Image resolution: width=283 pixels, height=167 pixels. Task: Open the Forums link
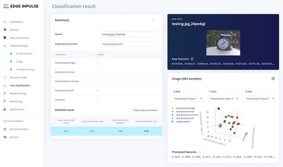(14, 137)
